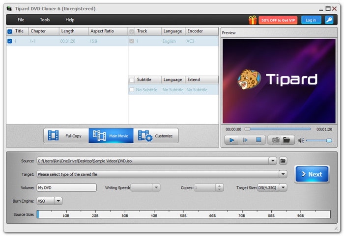The image size is (344, 236).
Task: Click the Encoder column header
Action: click(201, 31)
